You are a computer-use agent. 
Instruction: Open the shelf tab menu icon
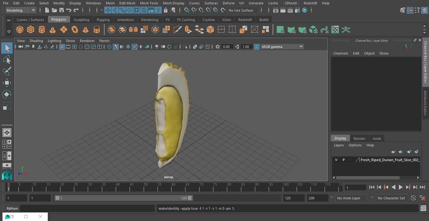pyautogui.click(x=9, y=20)
